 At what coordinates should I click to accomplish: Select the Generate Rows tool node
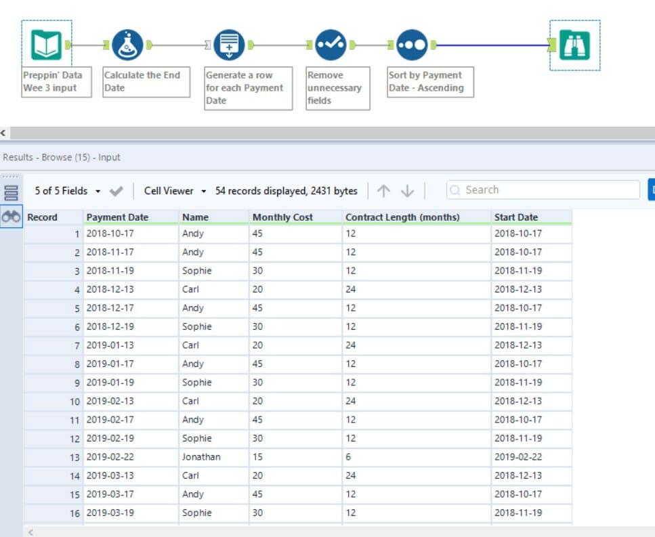pyautogui.click(x=230, y=45)
